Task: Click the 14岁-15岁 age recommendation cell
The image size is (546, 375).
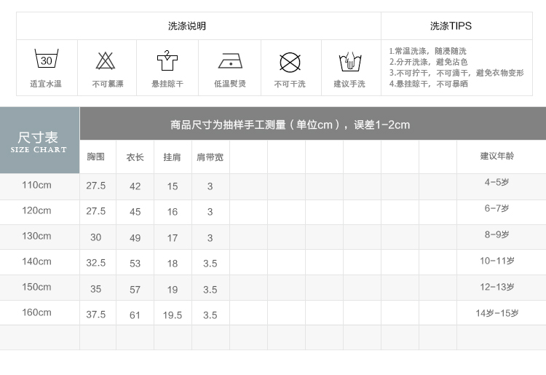Action: point(497,313)
